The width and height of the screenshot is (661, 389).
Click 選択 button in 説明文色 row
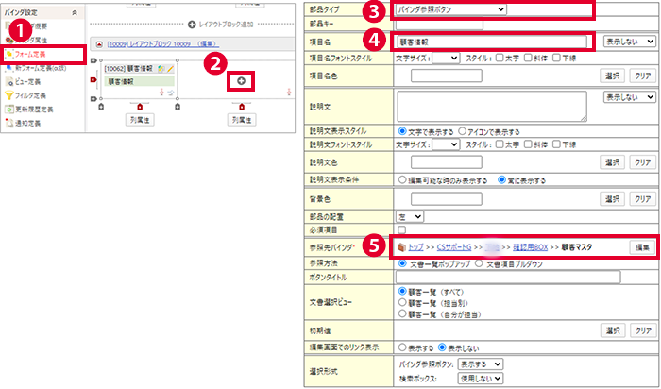click(612, 162)
